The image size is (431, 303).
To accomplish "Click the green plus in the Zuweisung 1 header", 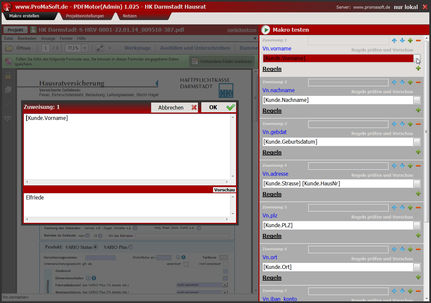I will [x=410, y=40].
